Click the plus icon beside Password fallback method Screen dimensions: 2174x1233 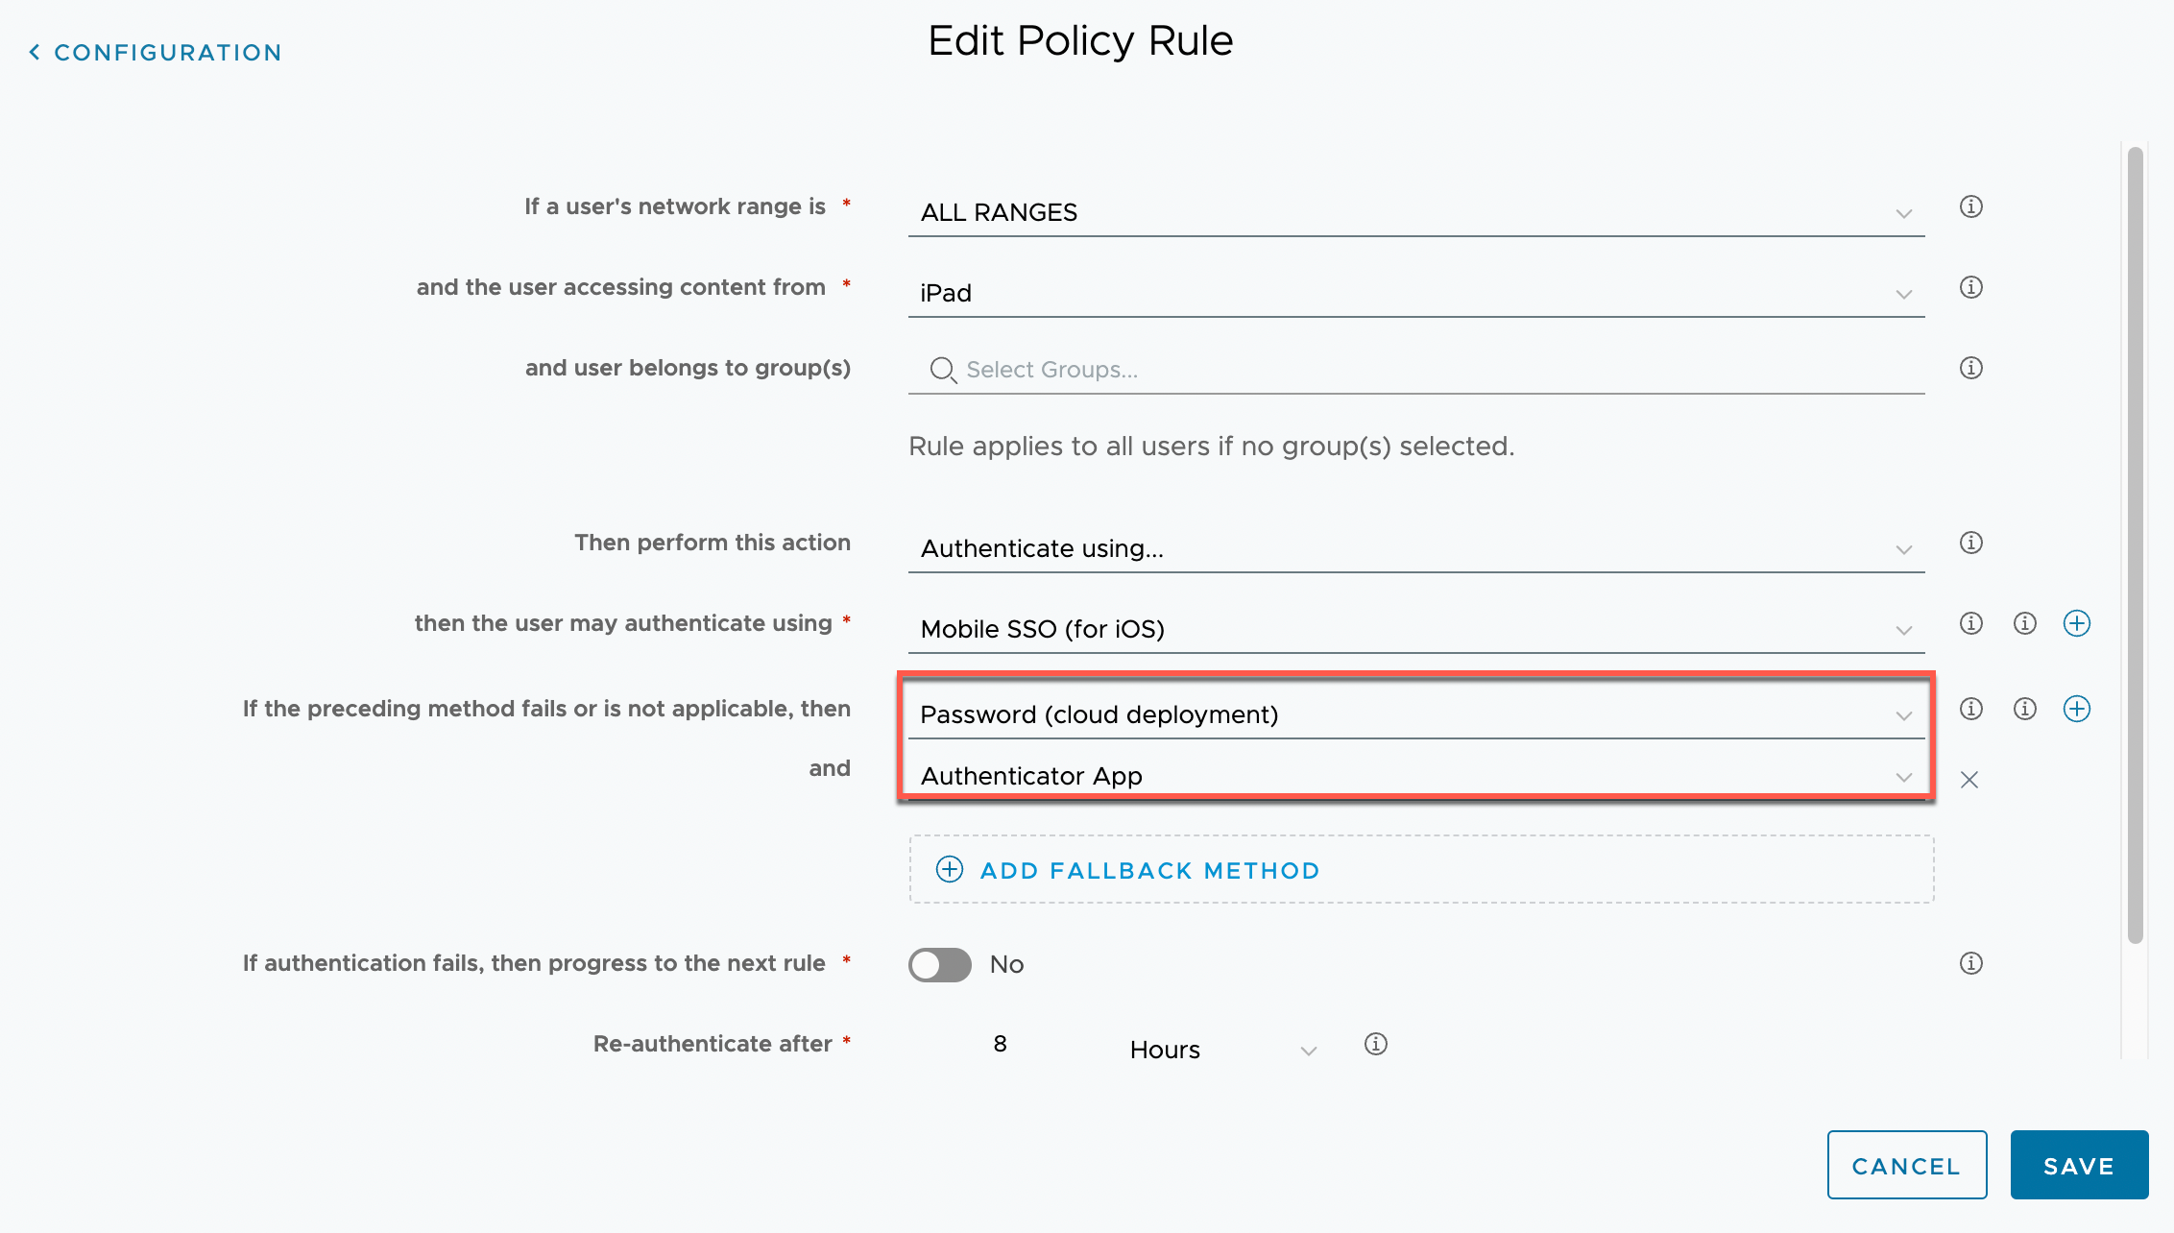coord(2076,709)
